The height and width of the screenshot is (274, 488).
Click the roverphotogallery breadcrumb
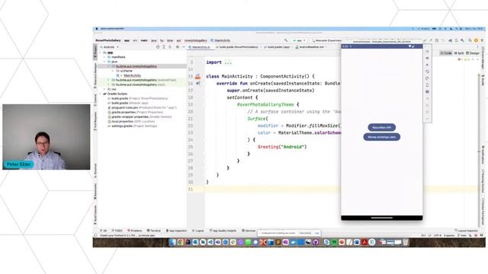click(195, 40)
